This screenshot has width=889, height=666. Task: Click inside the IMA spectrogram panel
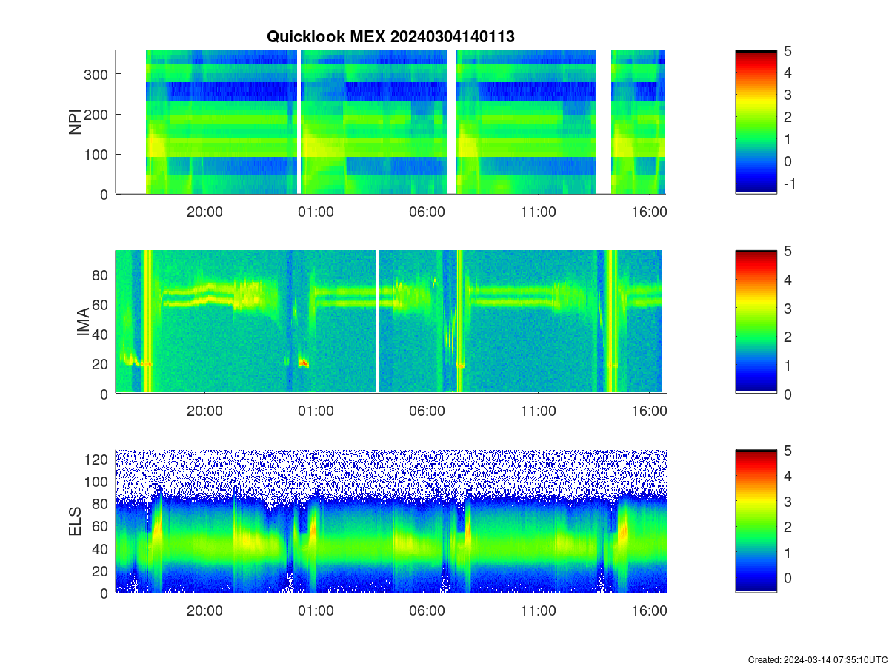tap(390, 322)
